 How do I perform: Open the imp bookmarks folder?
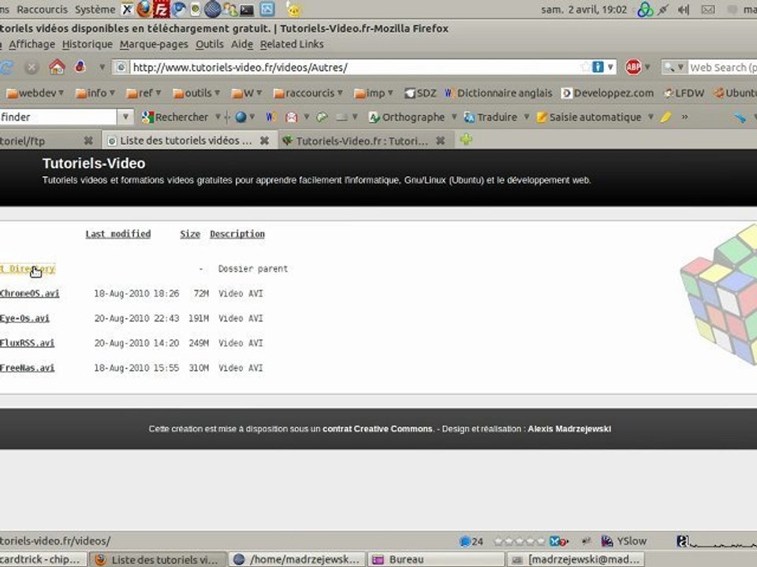coord(373,93)
